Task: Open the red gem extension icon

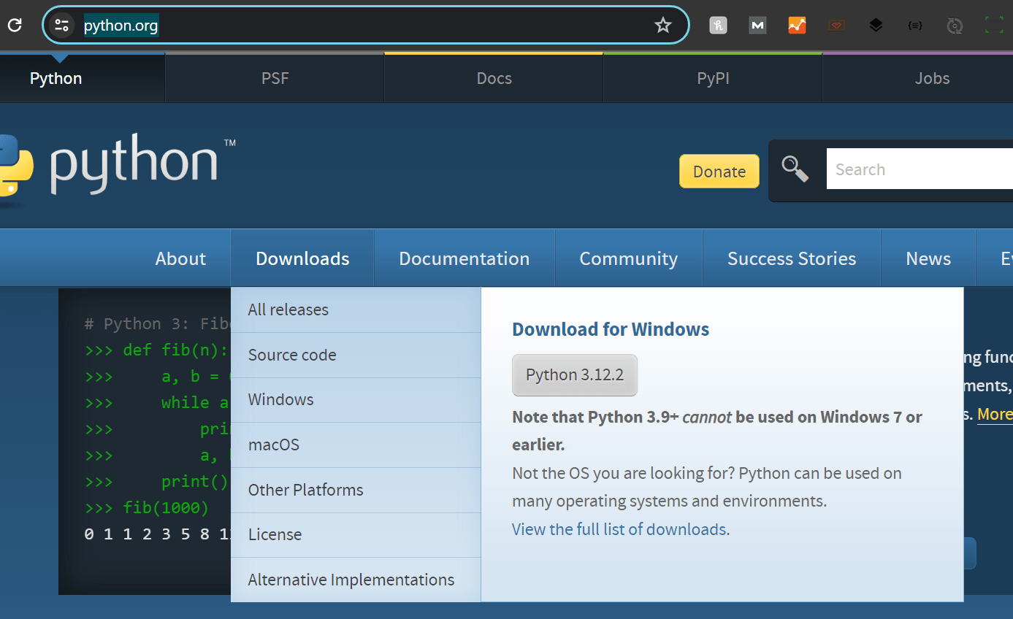Action: 836,26
